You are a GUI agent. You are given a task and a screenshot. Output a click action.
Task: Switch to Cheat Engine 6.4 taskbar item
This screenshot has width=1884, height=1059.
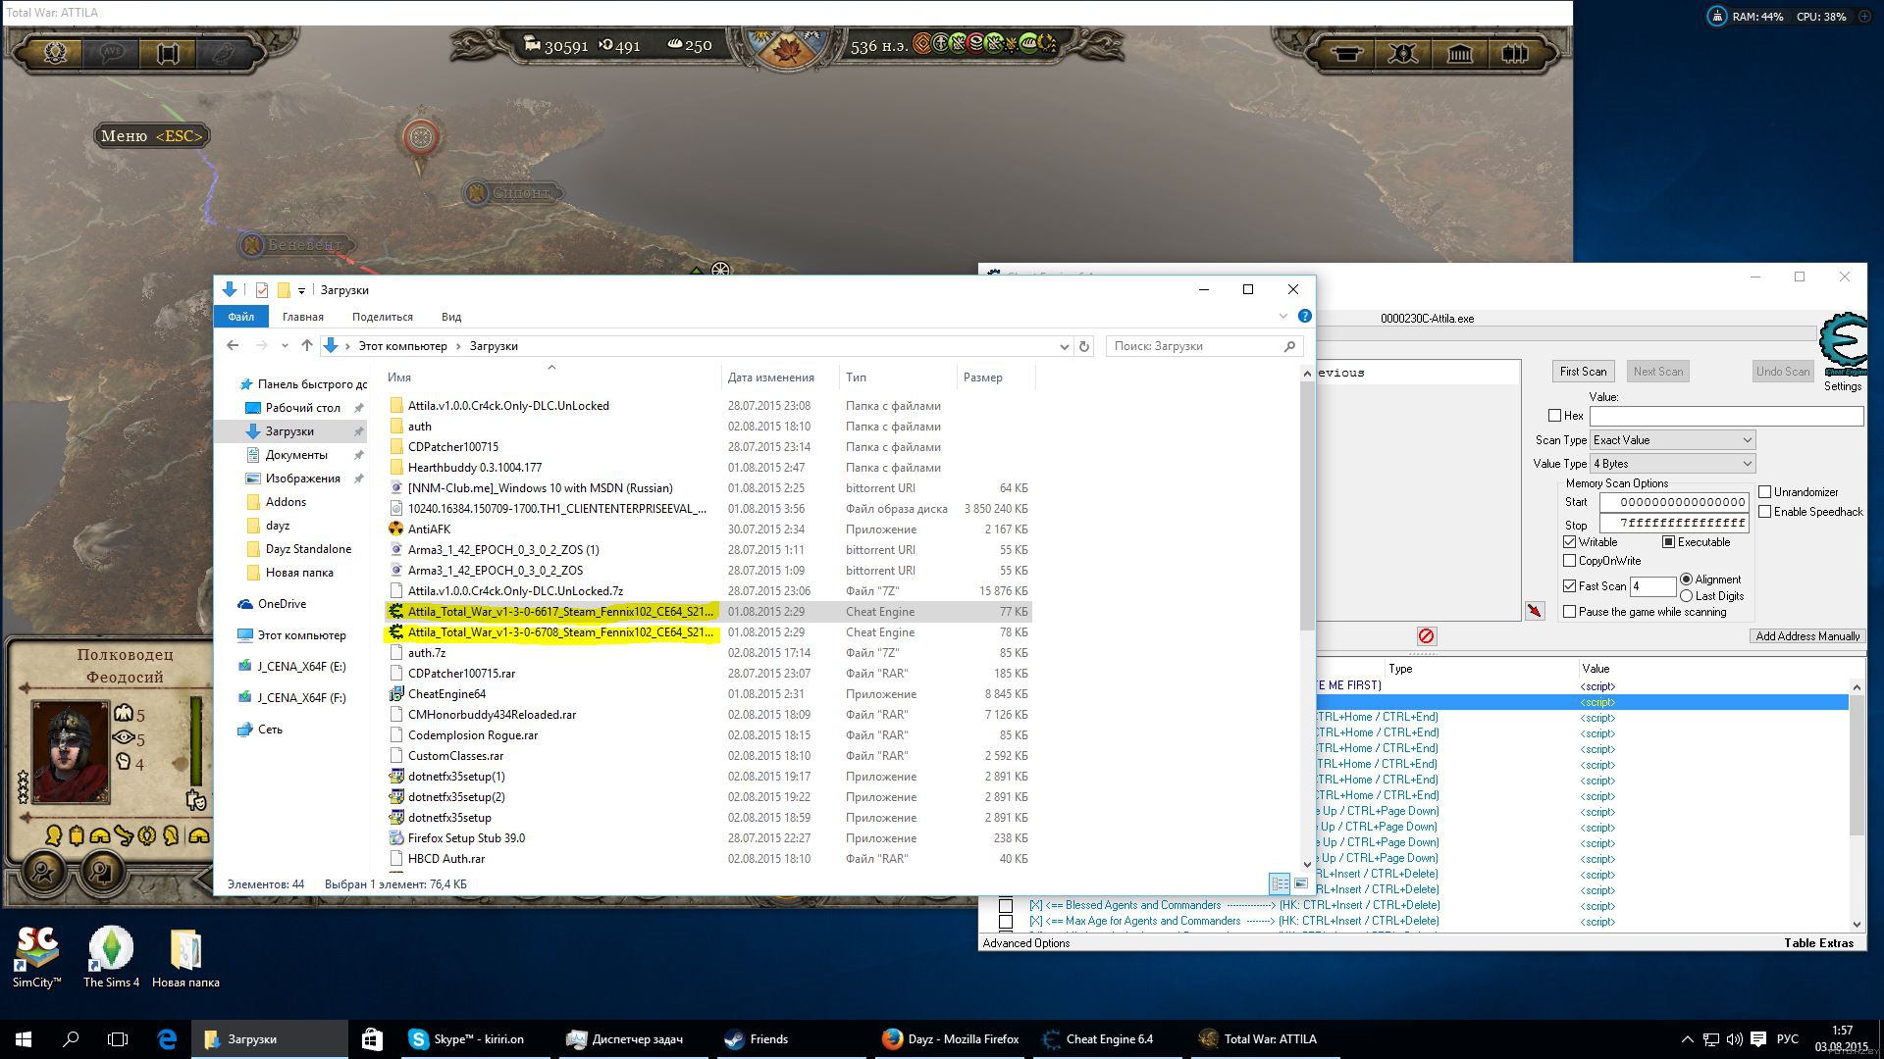(1109, 1039)
